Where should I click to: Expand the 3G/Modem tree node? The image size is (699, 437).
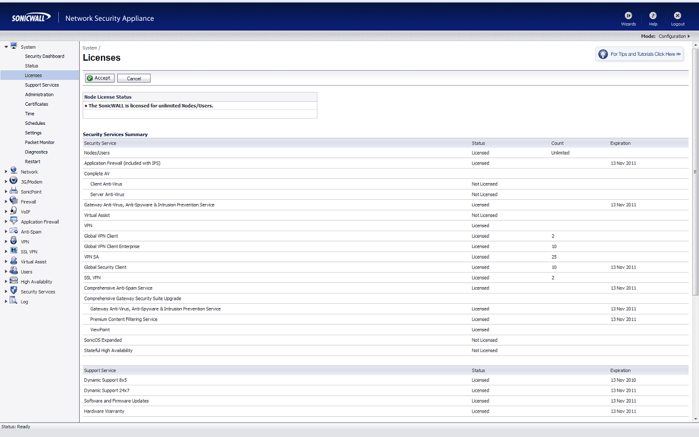tap(6, 181)
